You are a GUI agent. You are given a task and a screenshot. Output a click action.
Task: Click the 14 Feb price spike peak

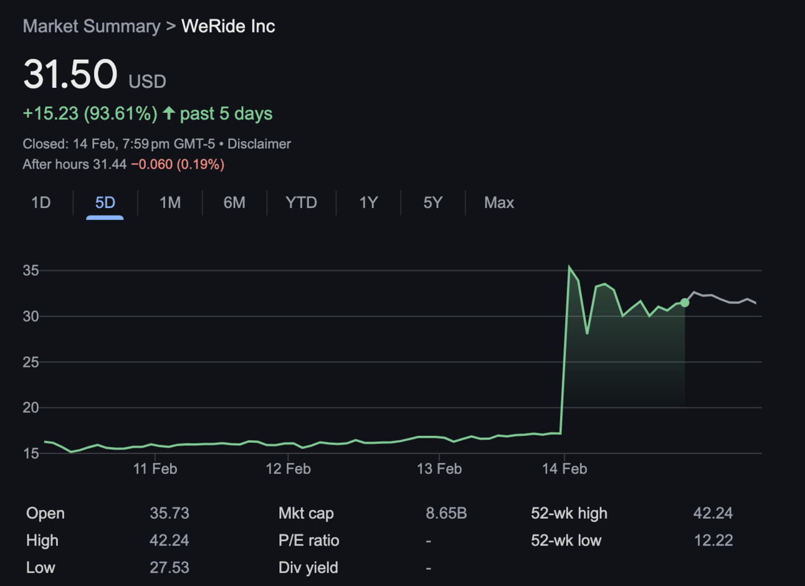point(569,267)
